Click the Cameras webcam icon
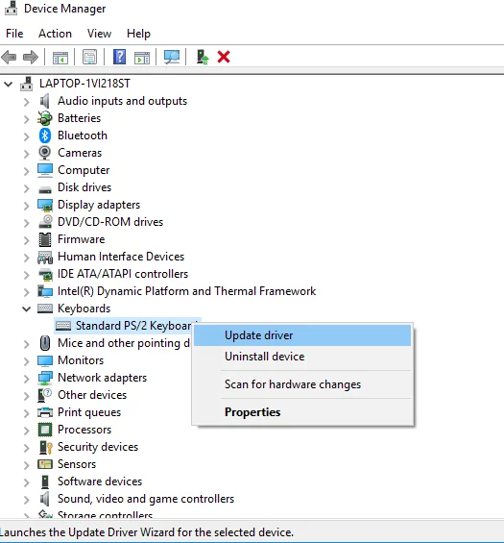Screen dimensions: 504x543 (x=44, y=153)
